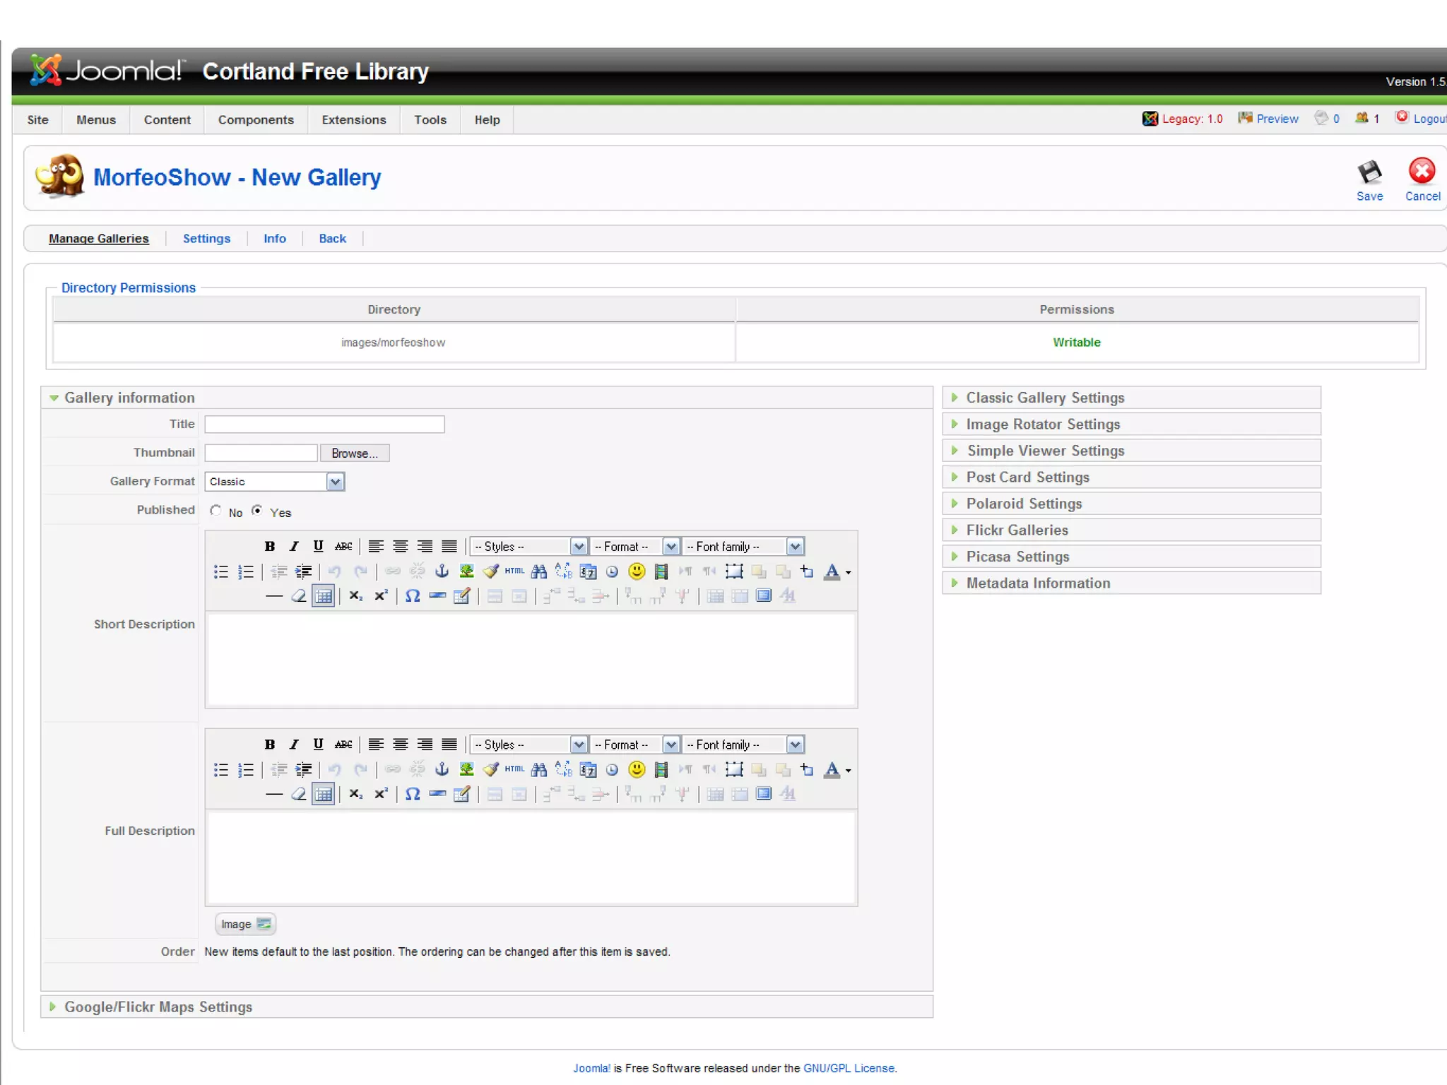Insert special character omega in Short Description editor
Viewport: 1447px width, 1085px height.
coord(413,595)
